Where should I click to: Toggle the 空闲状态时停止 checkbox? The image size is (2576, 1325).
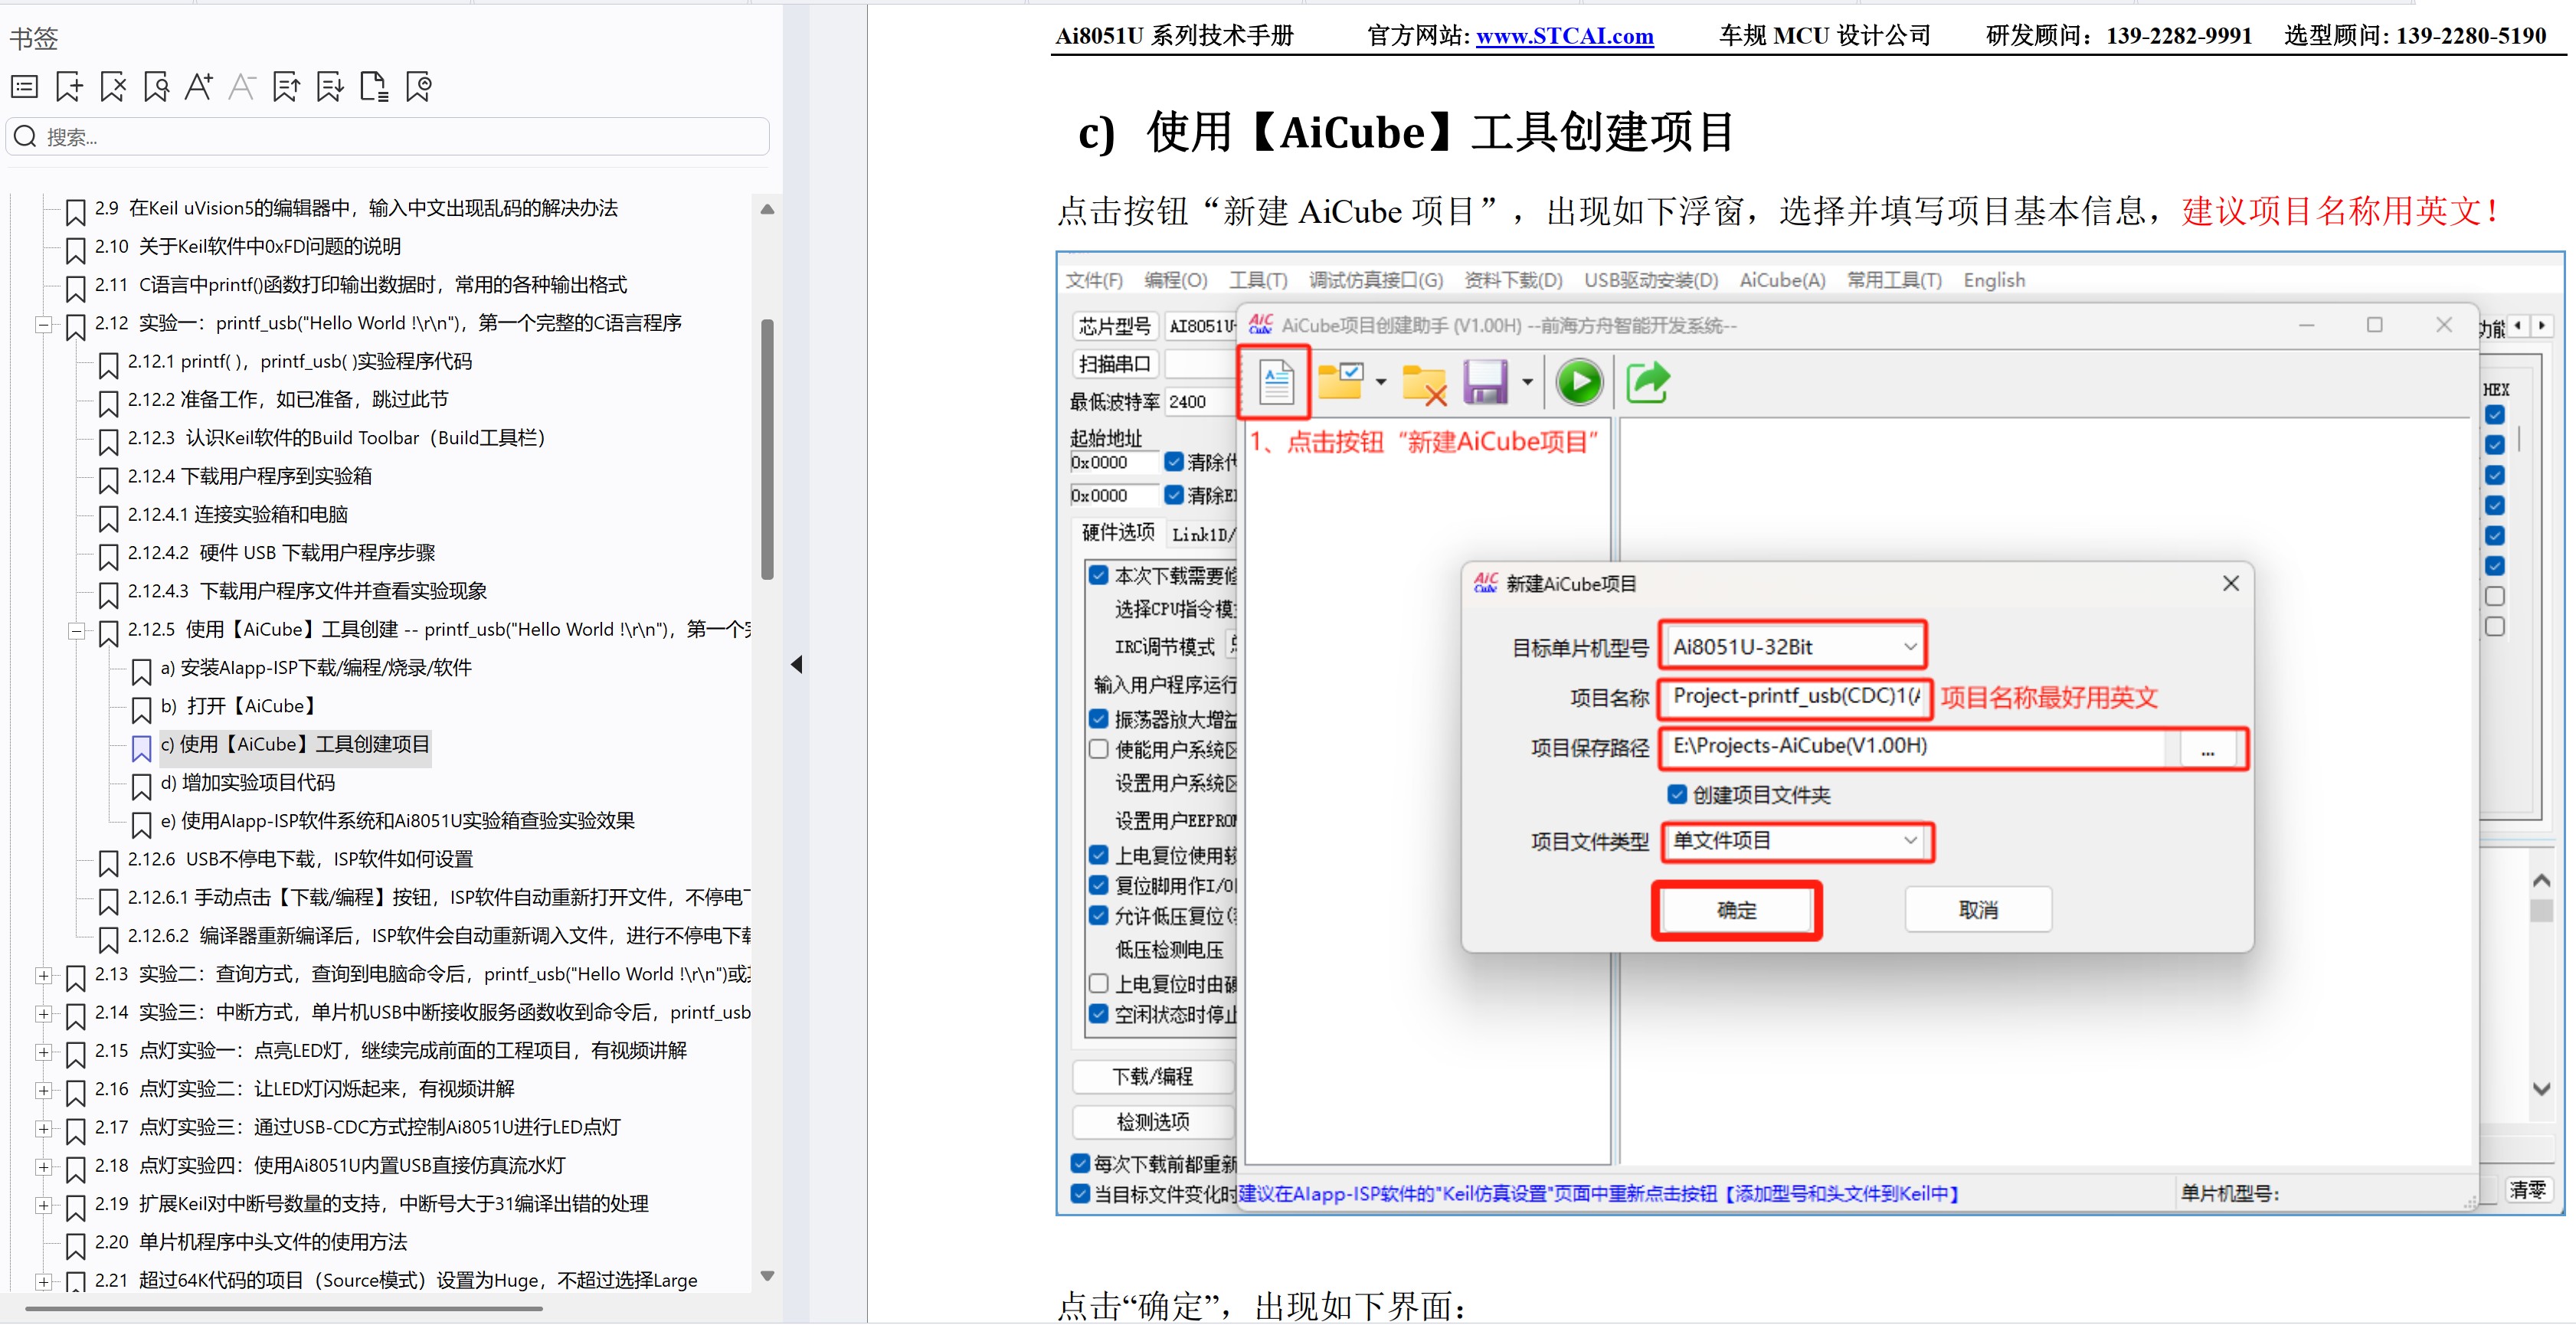[x=1098, y=1013]
